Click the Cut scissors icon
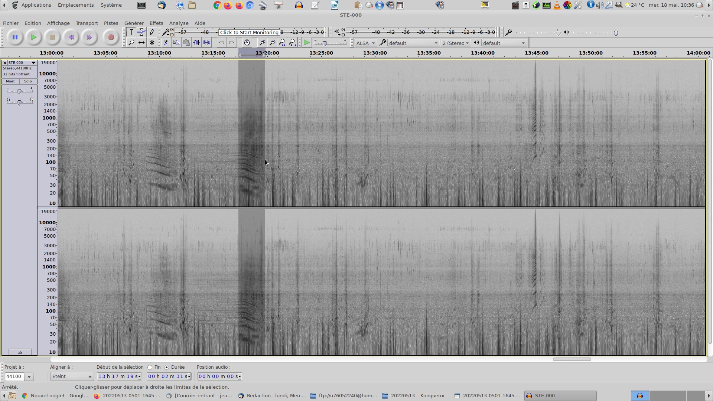This screenshot has height=401, width=713. click(x=166, y=43)
